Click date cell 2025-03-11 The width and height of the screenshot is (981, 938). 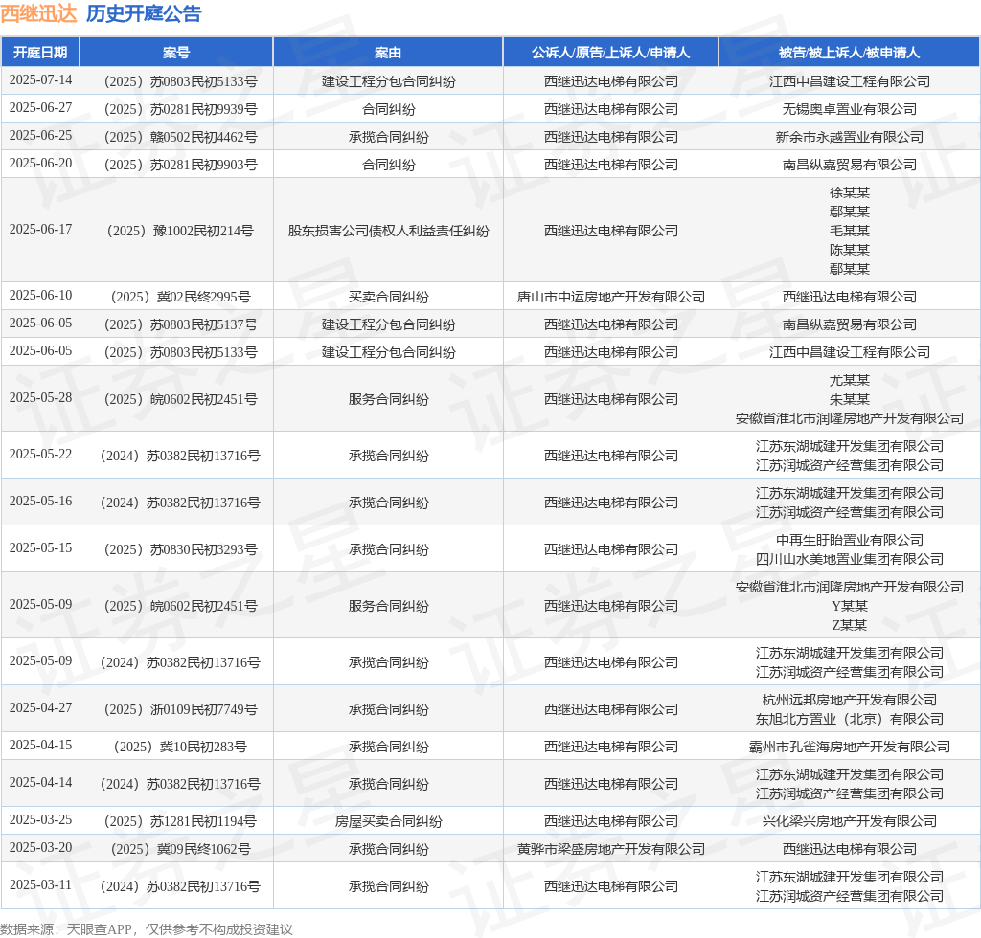(40, 885)
